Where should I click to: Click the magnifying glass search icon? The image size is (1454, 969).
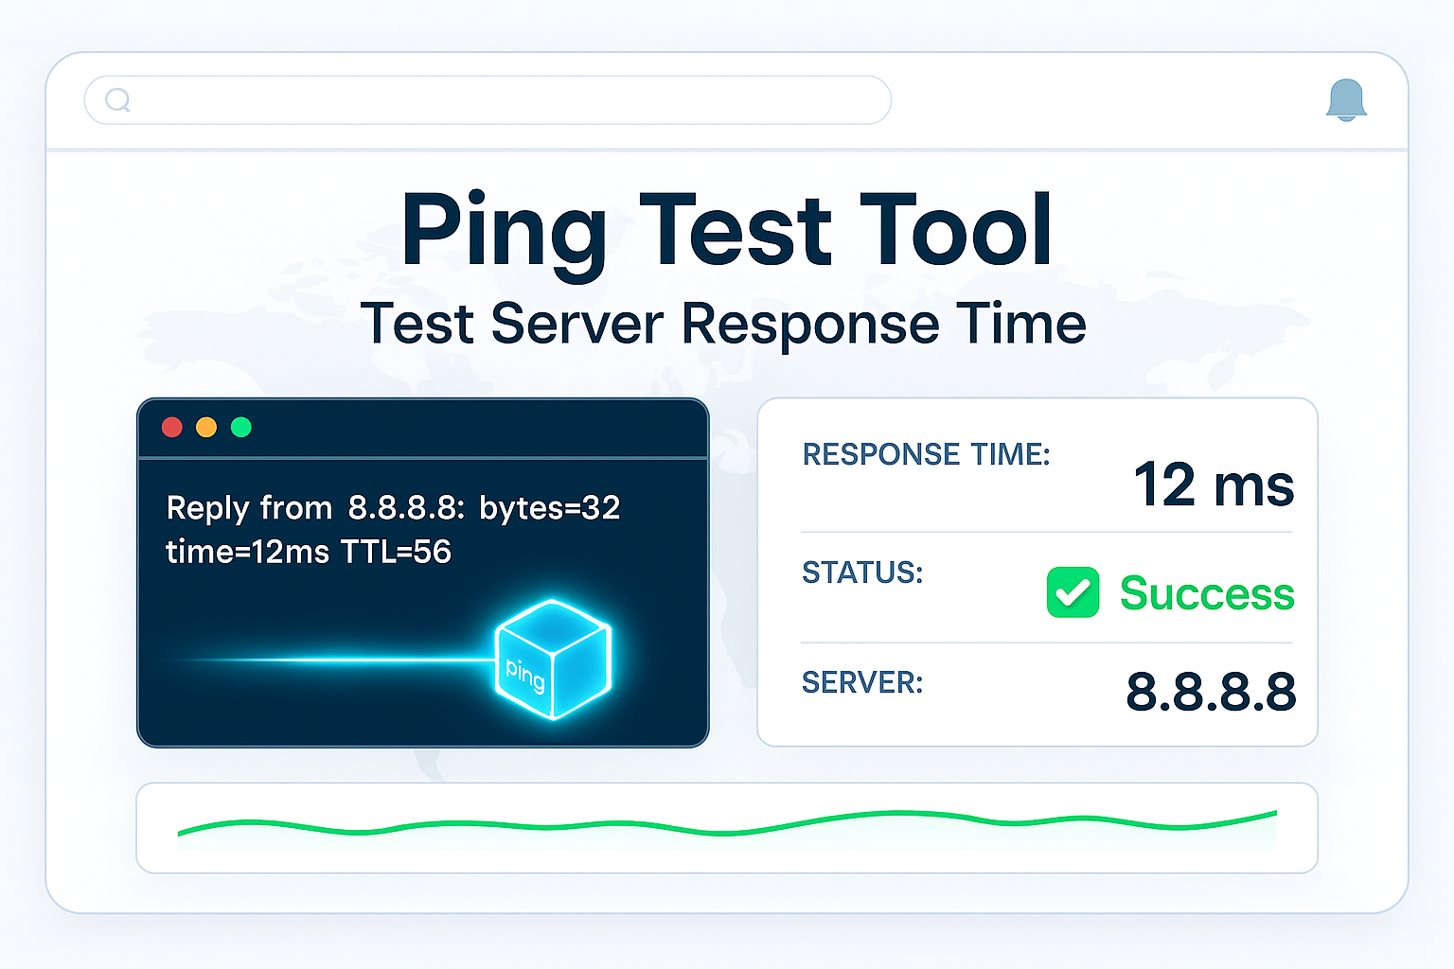tap(117, 99)
